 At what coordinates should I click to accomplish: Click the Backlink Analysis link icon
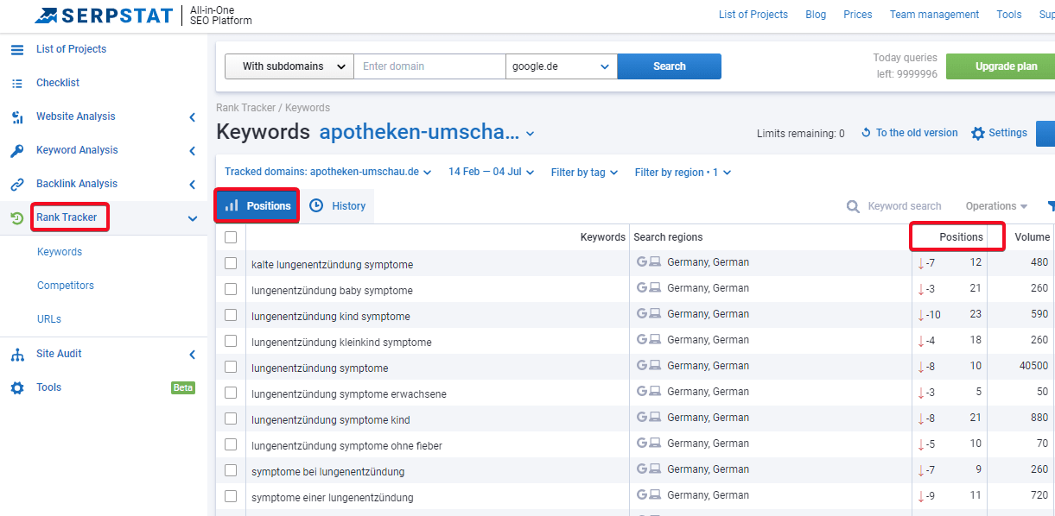[x=17, y=184]
